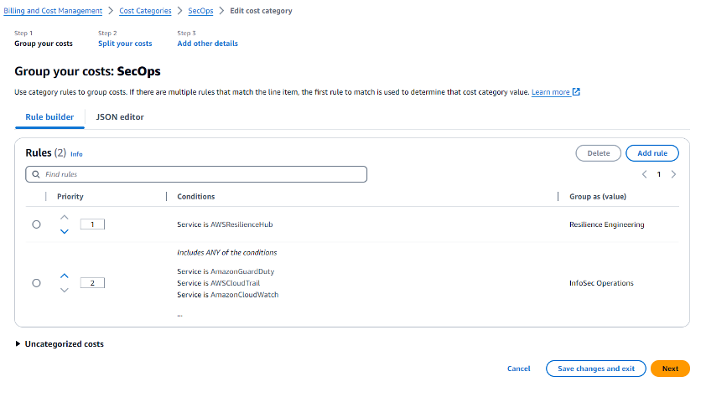The image size is (706, 397).
Task: Click the up chevron on rule 1
Action: [x=65, y=218]
